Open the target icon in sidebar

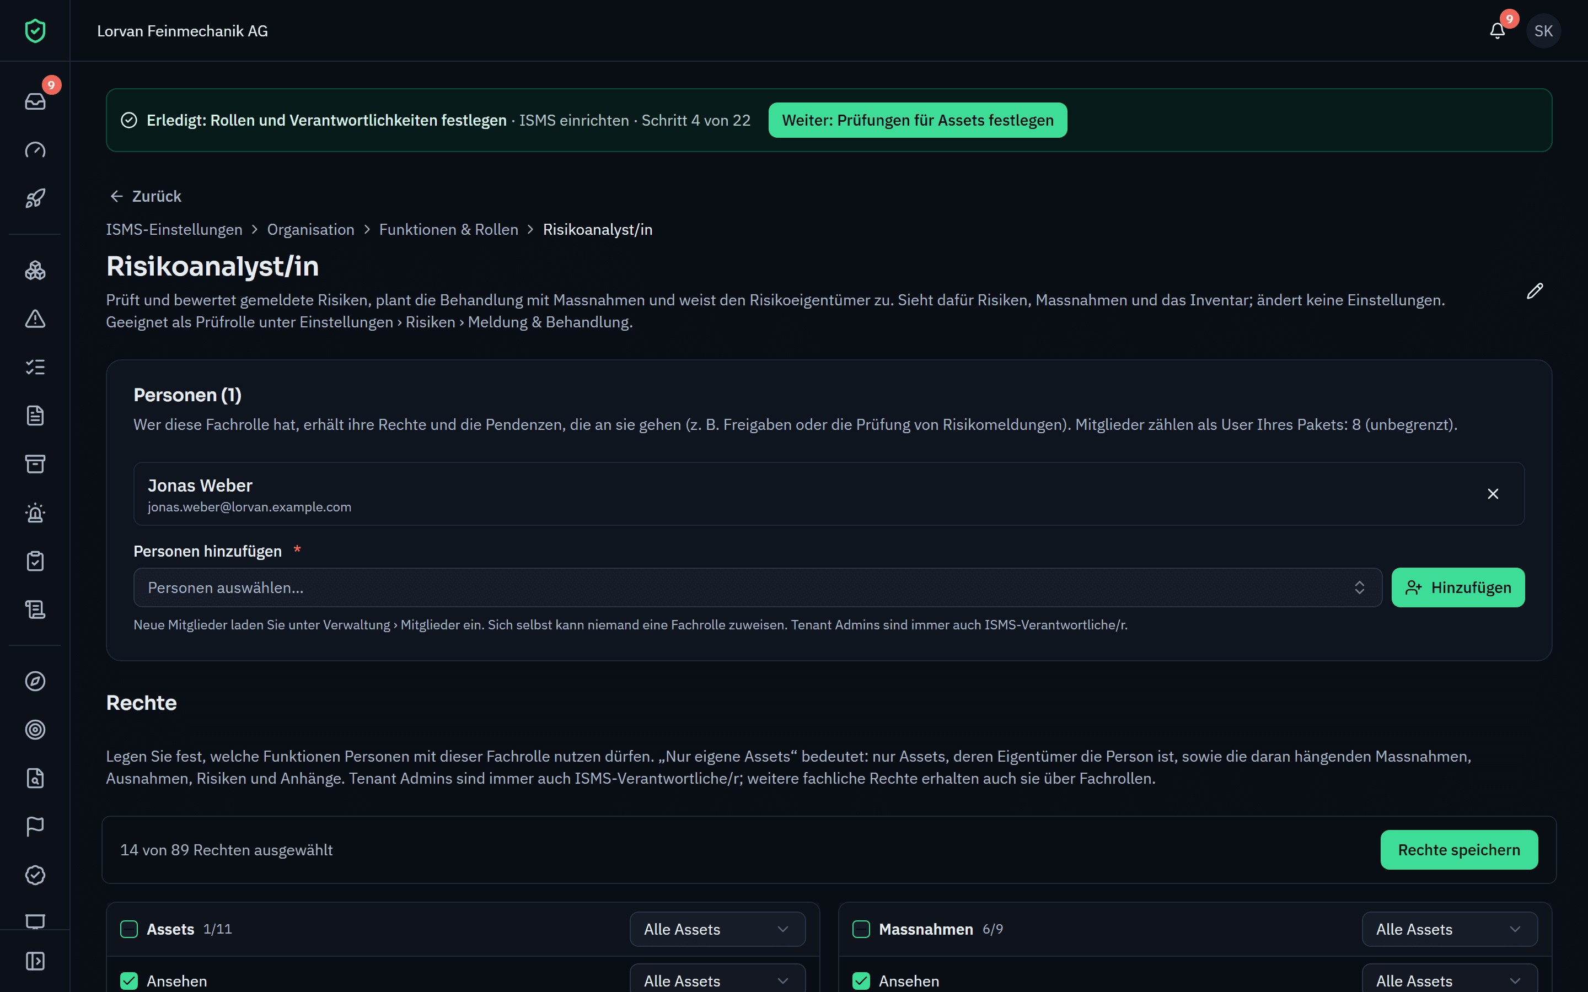click(35, 730)
